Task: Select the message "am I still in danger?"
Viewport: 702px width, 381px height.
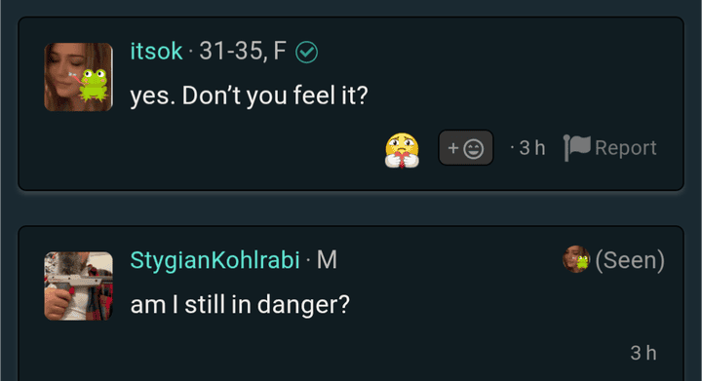Action: [240, 305]
